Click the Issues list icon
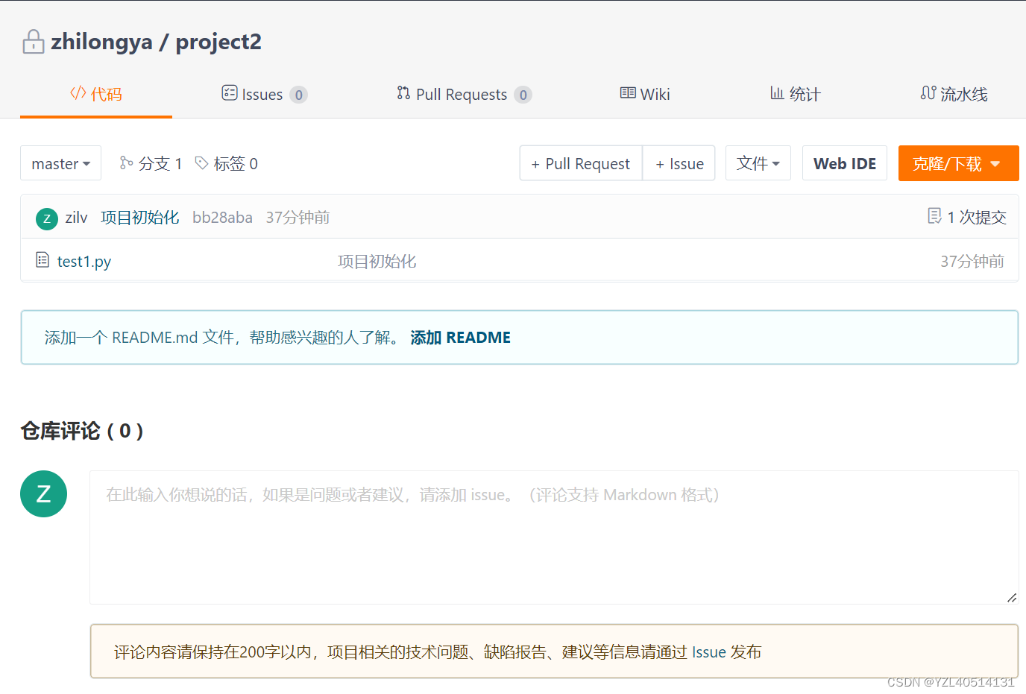1026x694 pixels. 230,92
